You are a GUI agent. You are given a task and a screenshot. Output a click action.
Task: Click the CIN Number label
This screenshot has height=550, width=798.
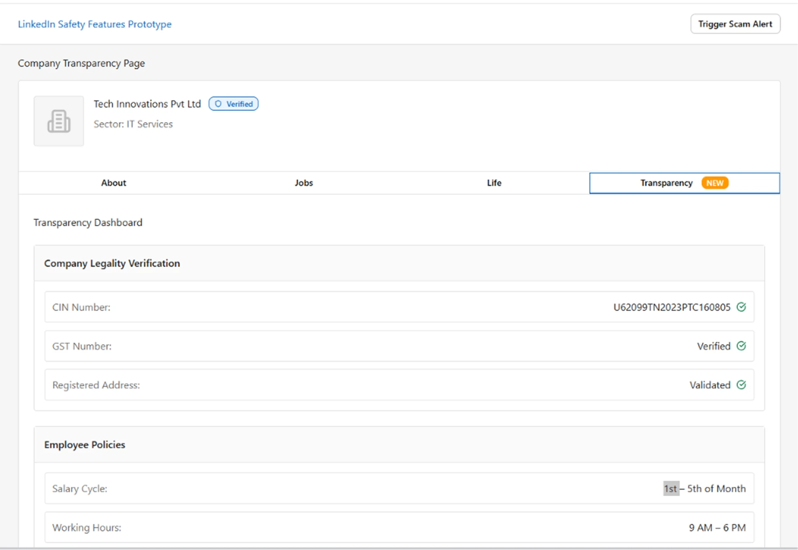pos(81,307)
